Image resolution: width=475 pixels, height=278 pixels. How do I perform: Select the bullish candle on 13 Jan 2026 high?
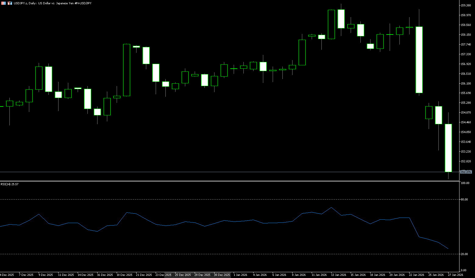tap(331, 24)
